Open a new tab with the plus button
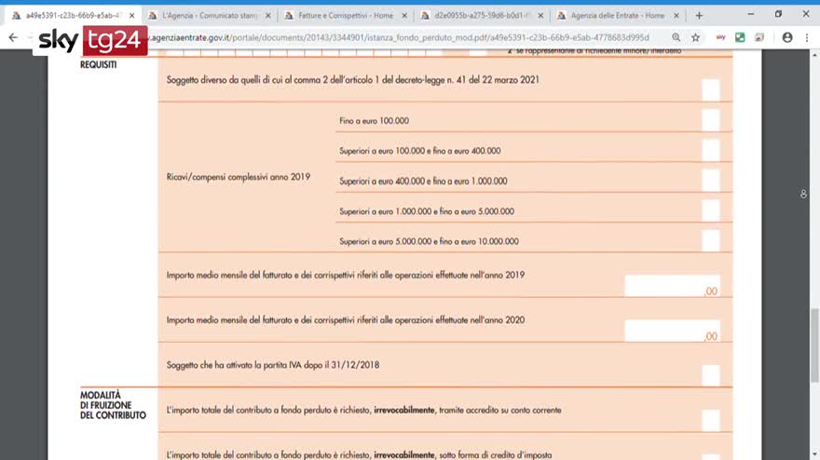Screen dimensions: 820x460 (x=699, y=15)
